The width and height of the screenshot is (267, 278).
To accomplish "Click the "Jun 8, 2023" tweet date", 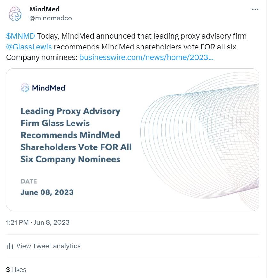I will [x=52, y=222].
